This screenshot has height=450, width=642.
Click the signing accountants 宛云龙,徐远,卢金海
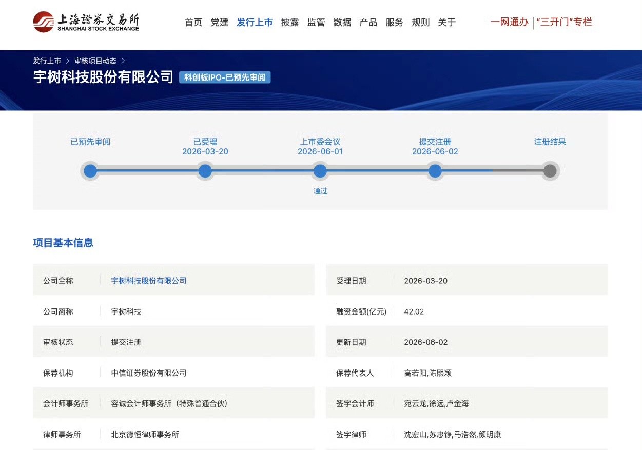[437, 404]
